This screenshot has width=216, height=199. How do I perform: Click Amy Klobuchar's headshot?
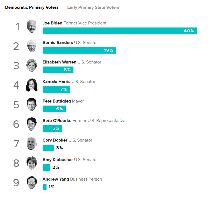32,163
